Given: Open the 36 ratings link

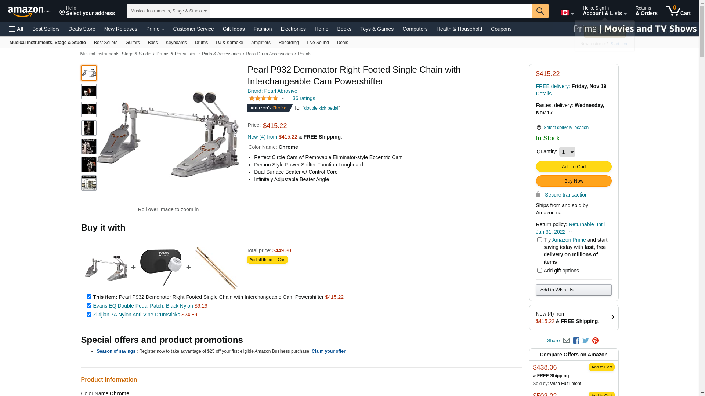Looking at the screenshot, I should (304, 98).
